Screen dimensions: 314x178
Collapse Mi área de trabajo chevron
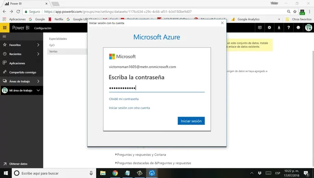pos(38,90)
